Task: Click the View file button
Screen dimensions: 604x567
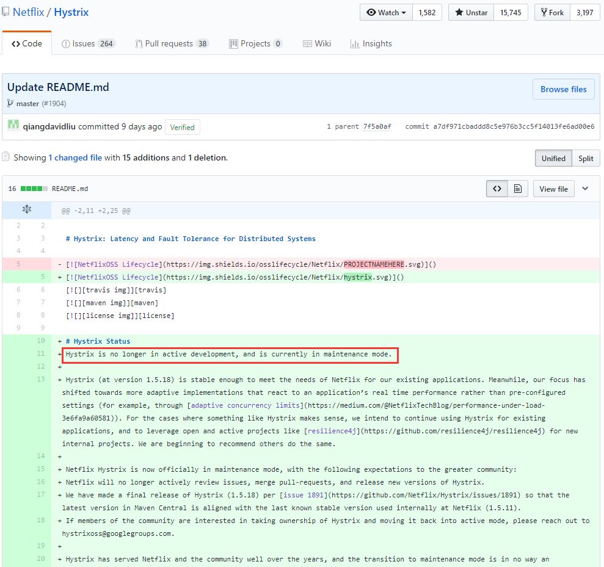Action: 553,189
